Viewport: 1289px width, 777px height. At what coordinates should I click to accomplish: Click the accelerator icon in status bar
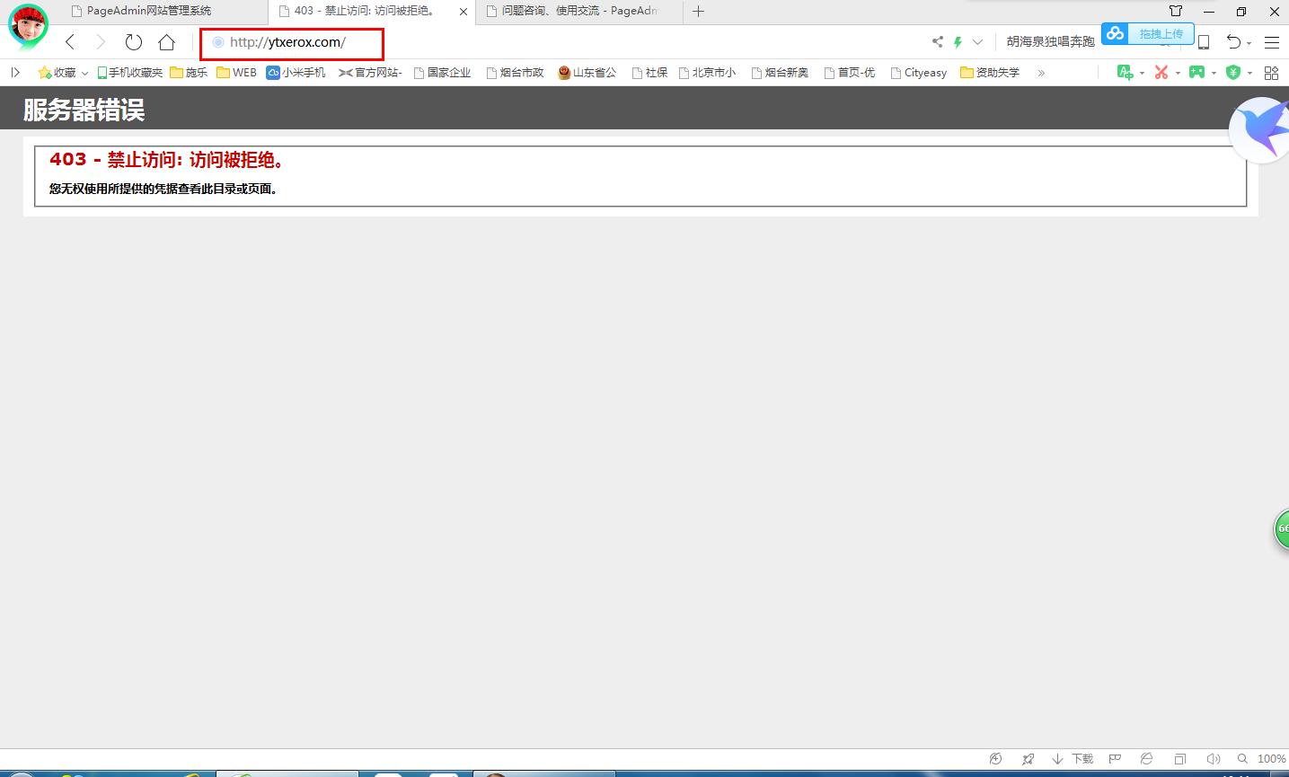click(x=995, y=759)
